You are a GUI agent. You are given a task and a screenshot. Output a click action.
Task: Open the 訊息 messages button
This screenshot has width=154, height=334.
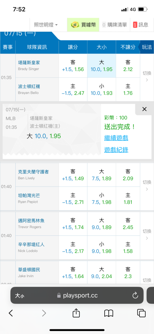[x=141, y=25]
